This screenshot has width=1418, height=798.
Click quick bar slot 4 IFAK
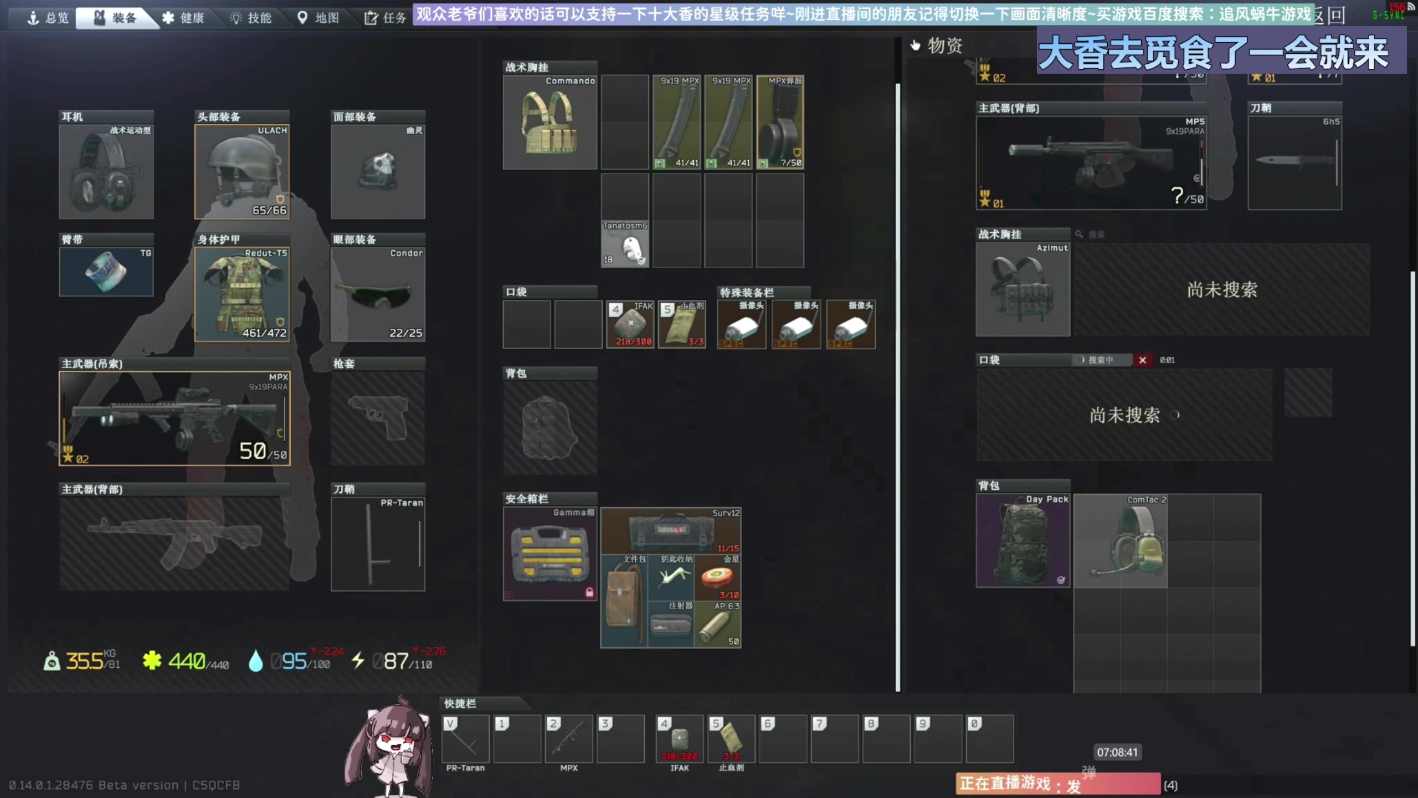(x=680, y=739)
